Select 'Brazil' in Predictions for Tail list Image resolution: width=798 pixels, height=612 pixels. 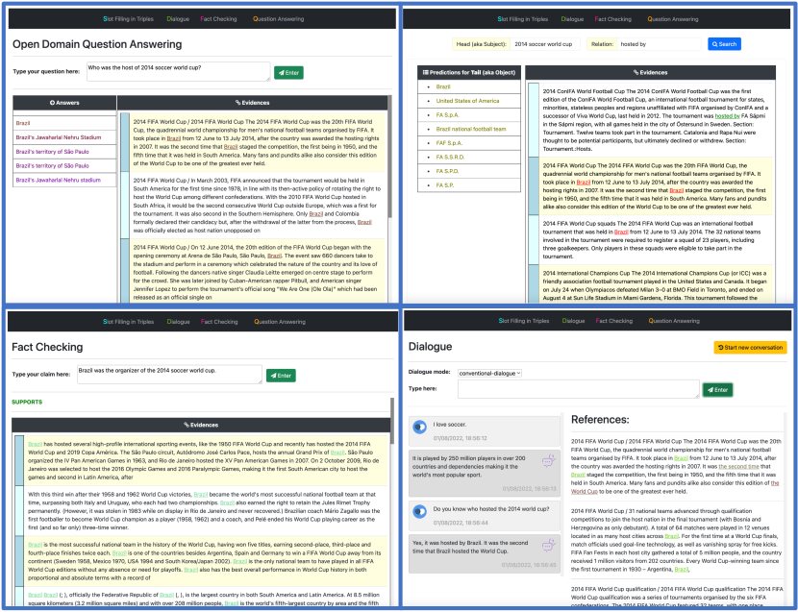pos(443,87)
